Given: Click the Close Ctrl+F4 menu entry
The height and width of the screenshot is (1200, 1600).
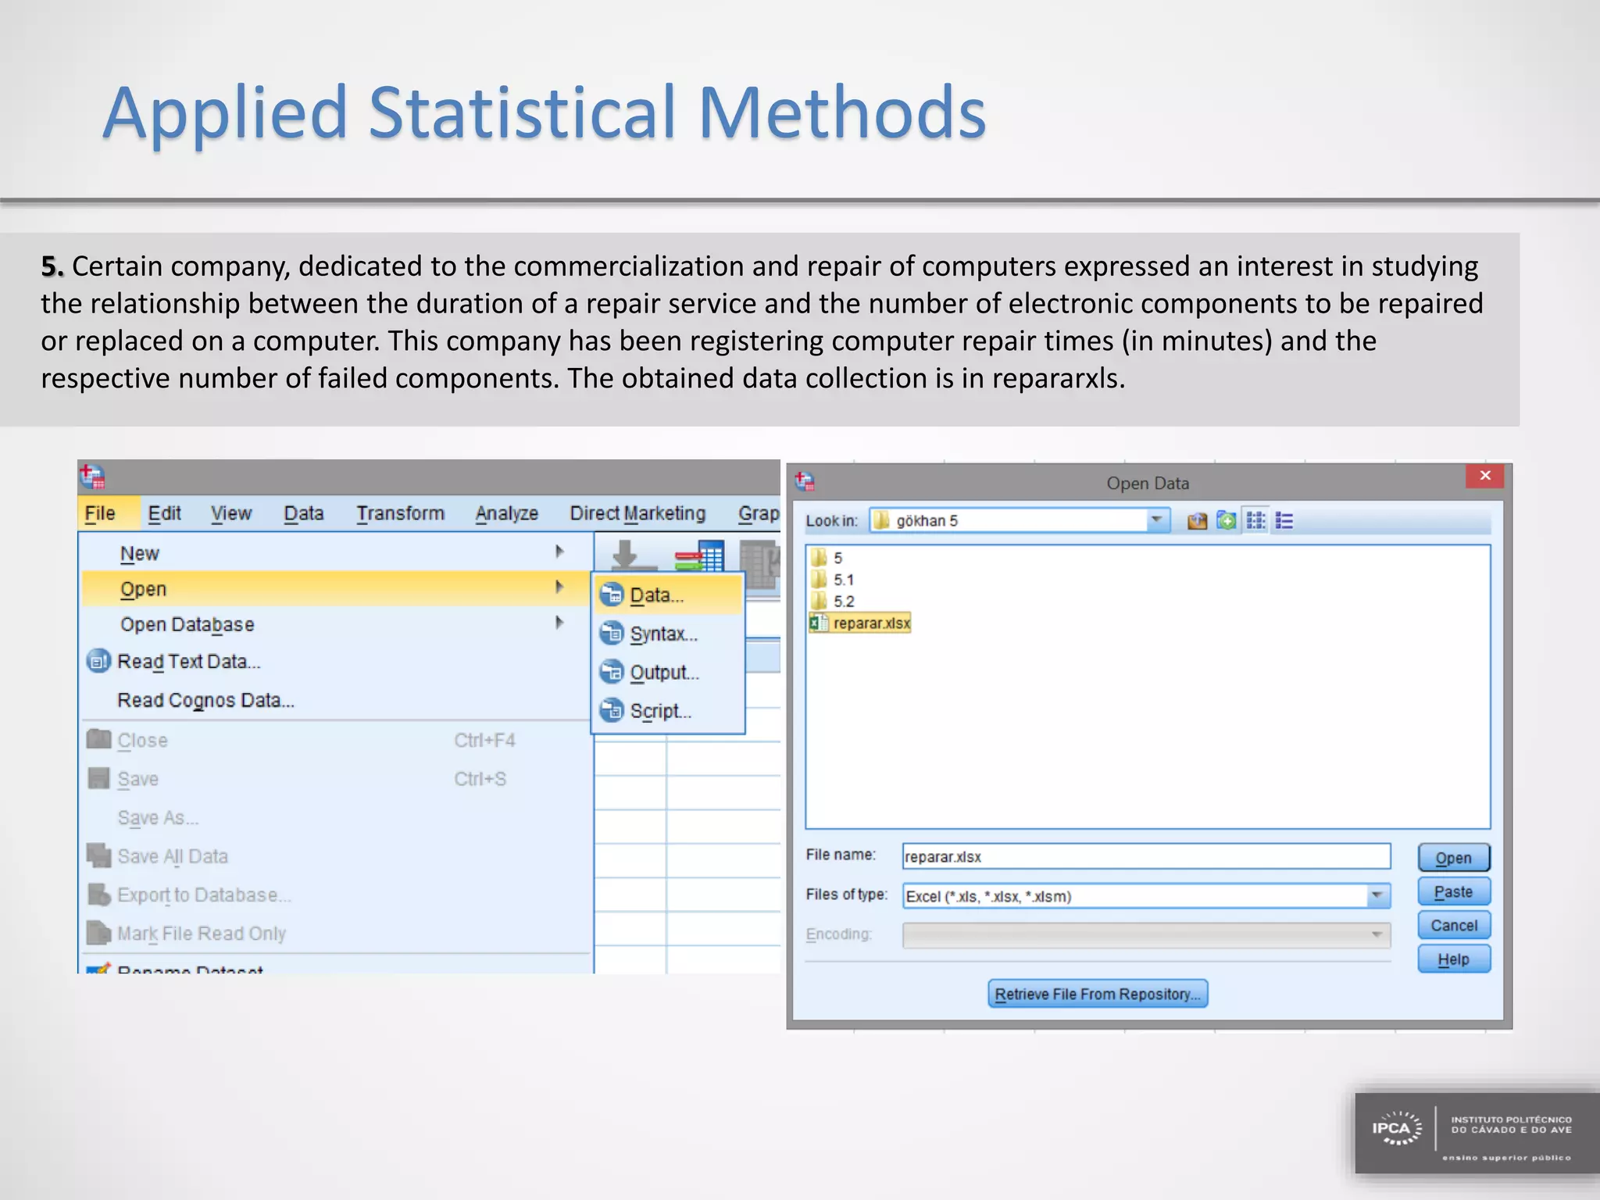Looking at the screenshot, I should pos(336,740).
